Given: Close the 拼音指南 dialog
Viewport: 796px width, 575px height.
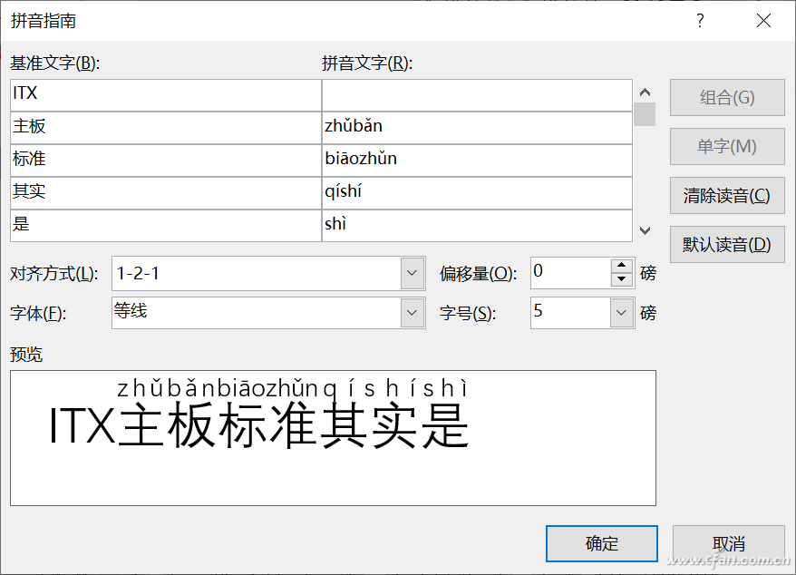Looking at the screenshot, I should point(763,21).
